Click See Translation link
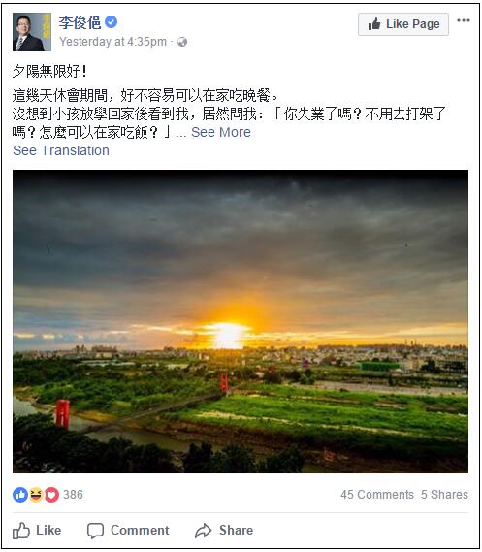Viewport: 482px width, 552px height. (61, 150)
